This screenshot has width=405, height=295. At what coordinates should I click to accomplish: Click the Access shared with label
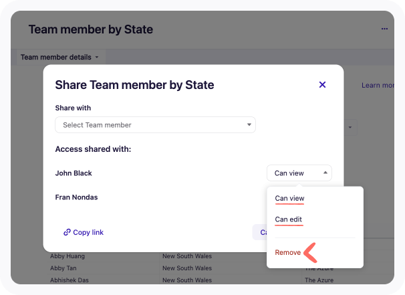point(93,149)
